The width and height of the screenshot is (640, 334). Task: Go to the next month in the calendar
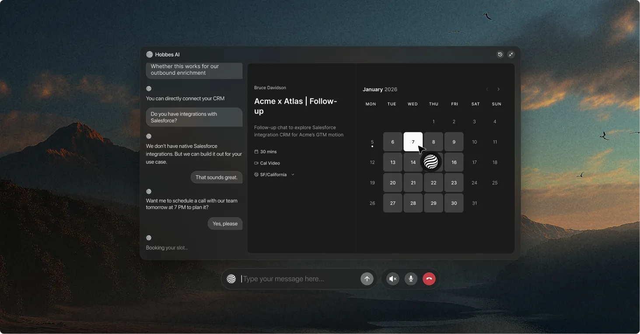pyautogui.click(x=498, y=89)
